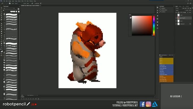Hide the Layer 3 eye icon
The width and height of the screenshot is (193, 109).
click(176, 21)
